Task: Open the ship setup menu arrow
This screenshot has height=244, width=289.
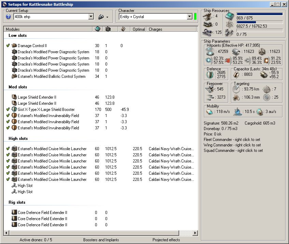Action: pos(107,17)
